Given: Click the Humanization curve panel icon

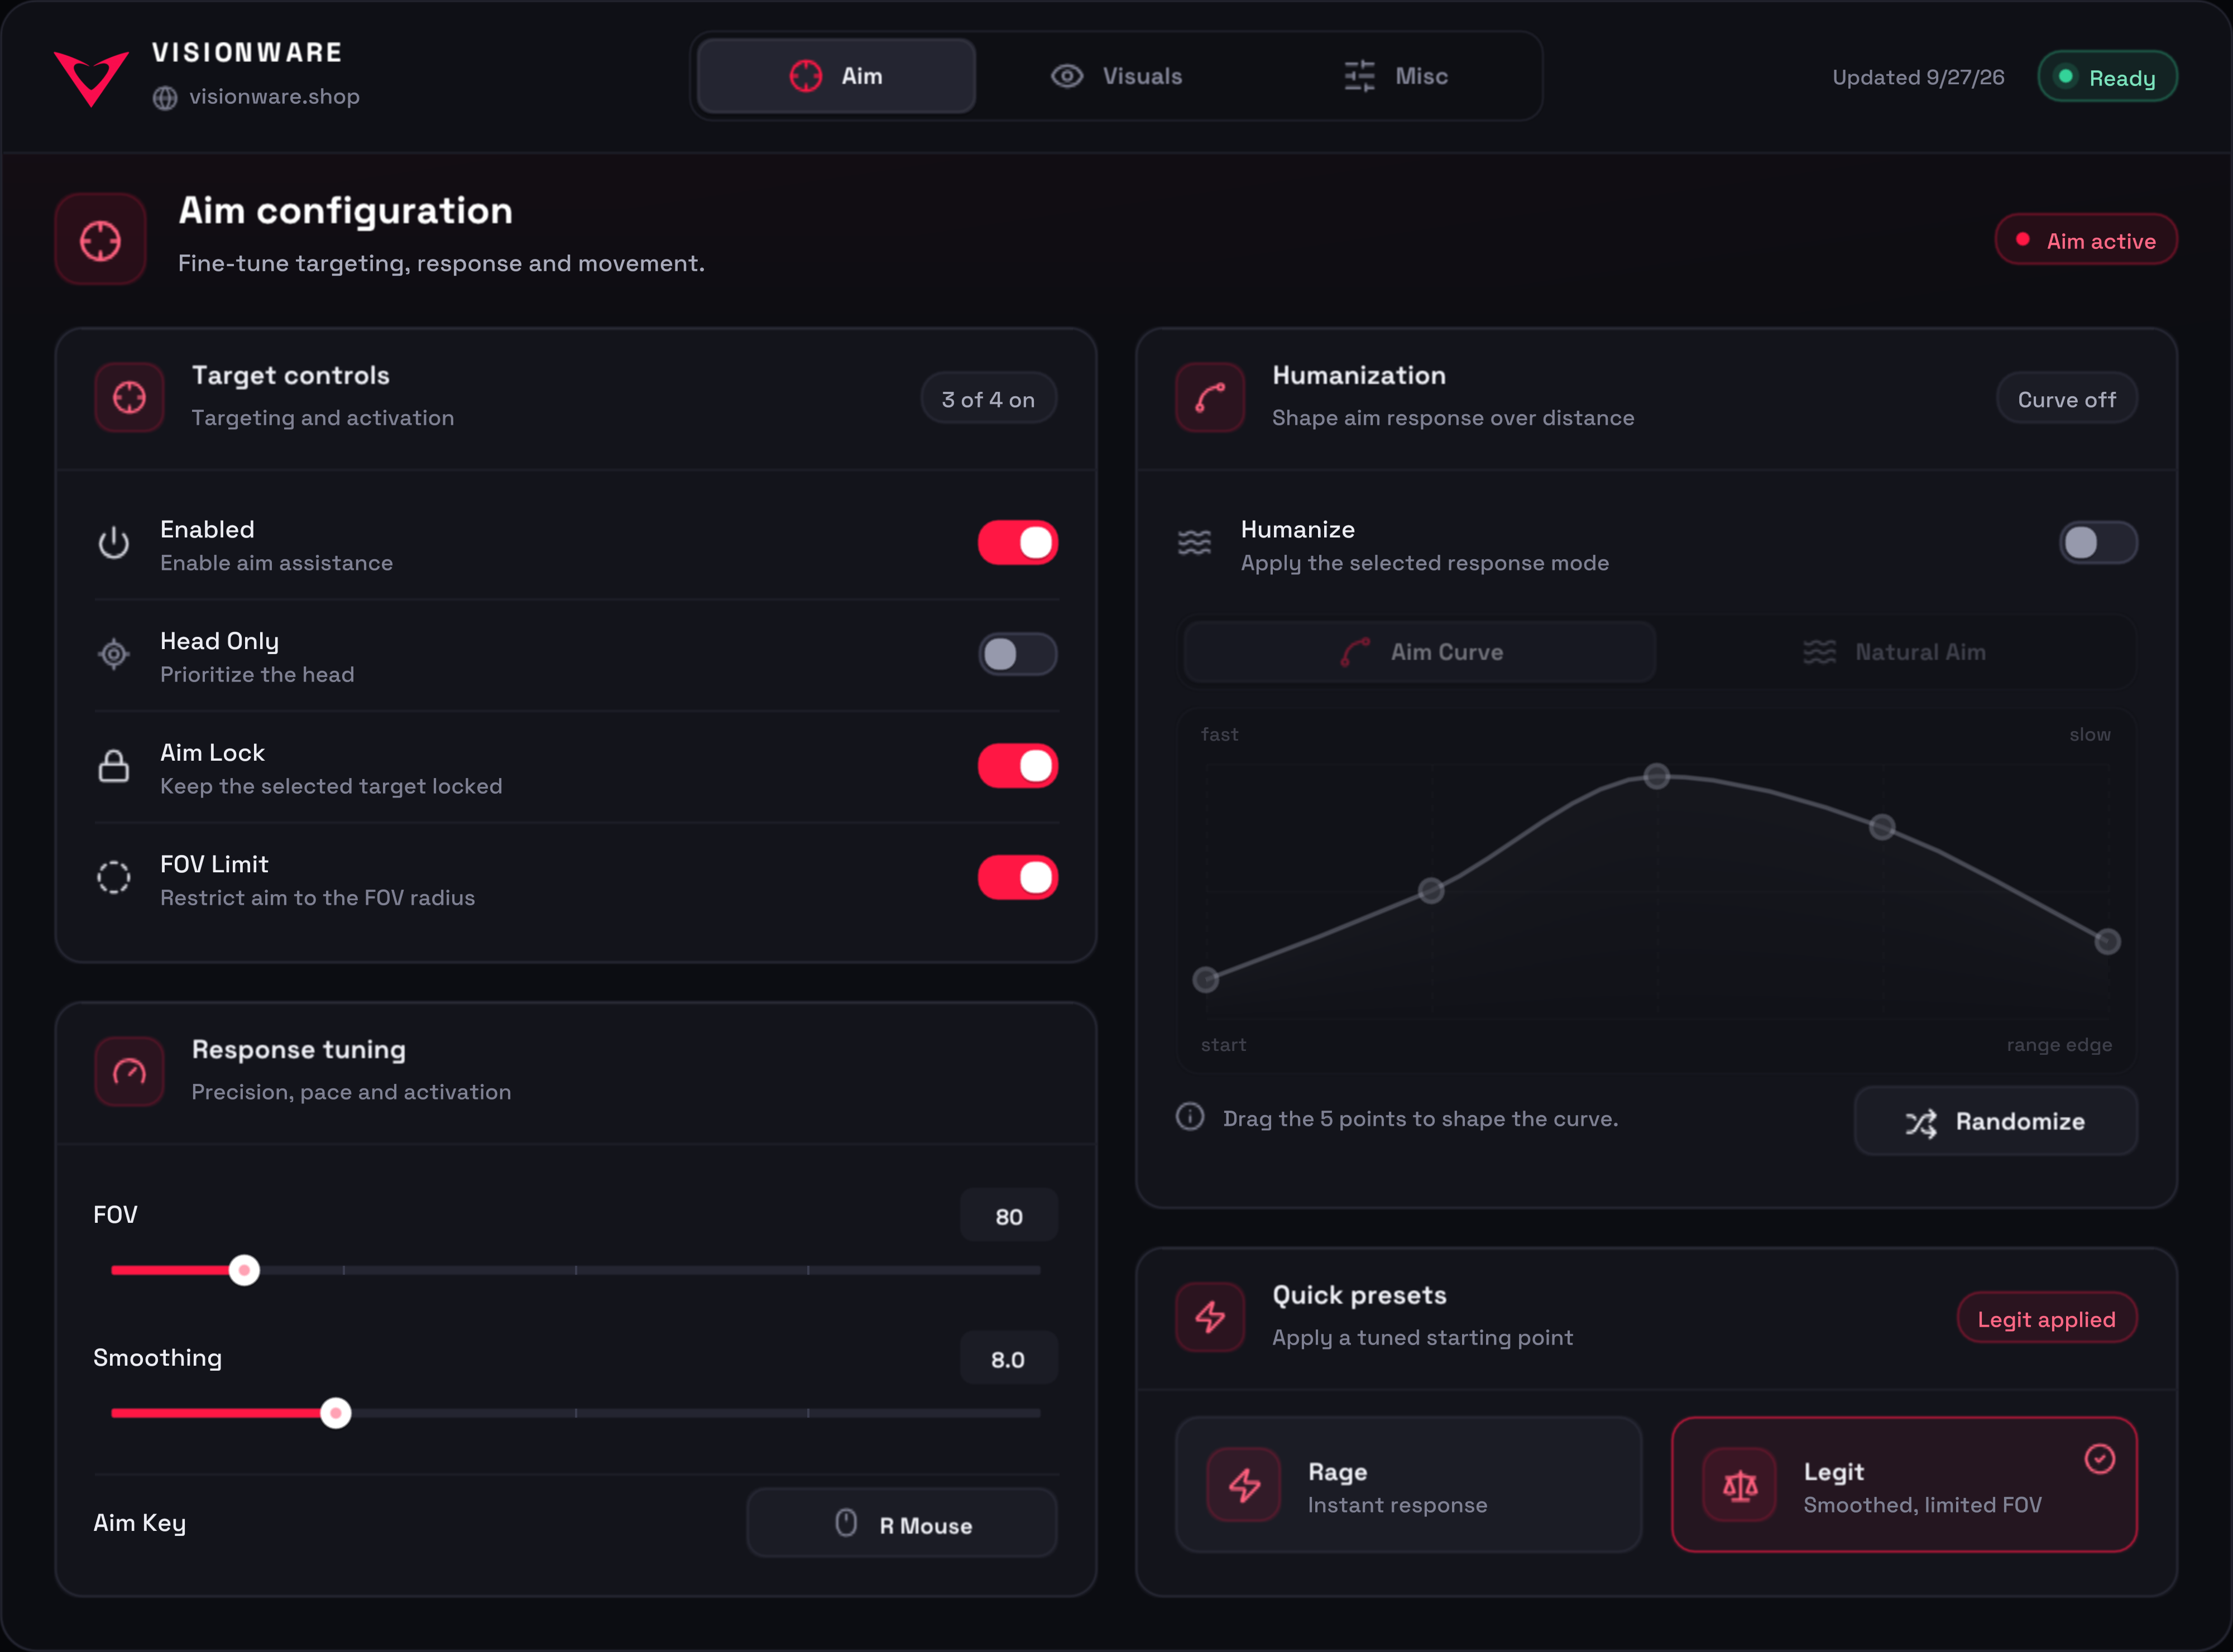Looking at the screenshot, I should [1210, 397].
